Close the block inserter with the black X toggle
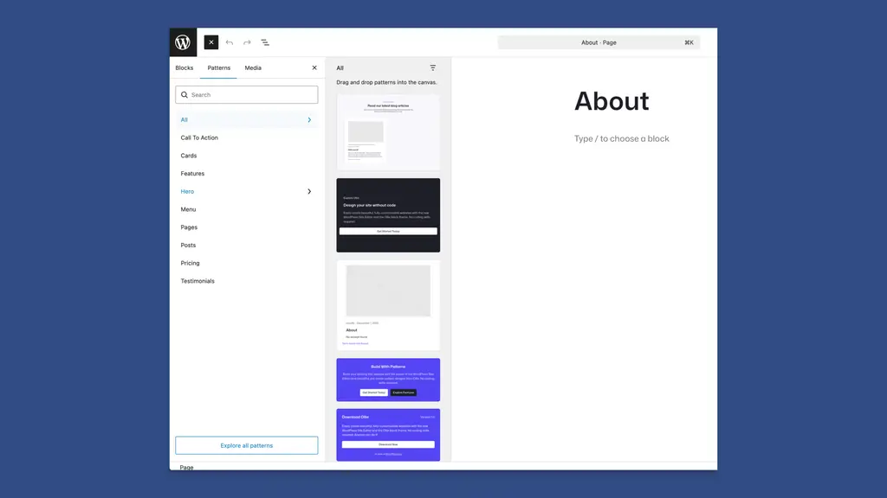The height and width of the screenshot is (498, 887). pyautogui.click(x=211, y=42)
